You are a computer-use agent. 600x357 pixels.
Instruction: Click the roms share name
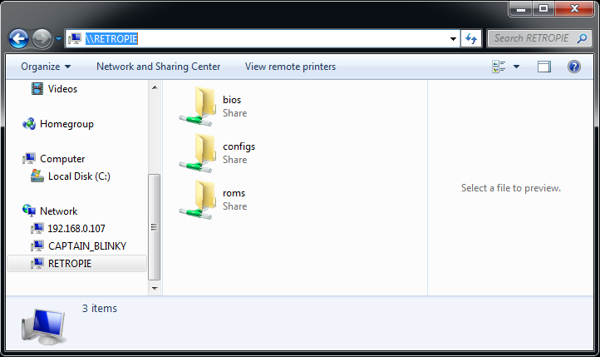click(234, 193)
